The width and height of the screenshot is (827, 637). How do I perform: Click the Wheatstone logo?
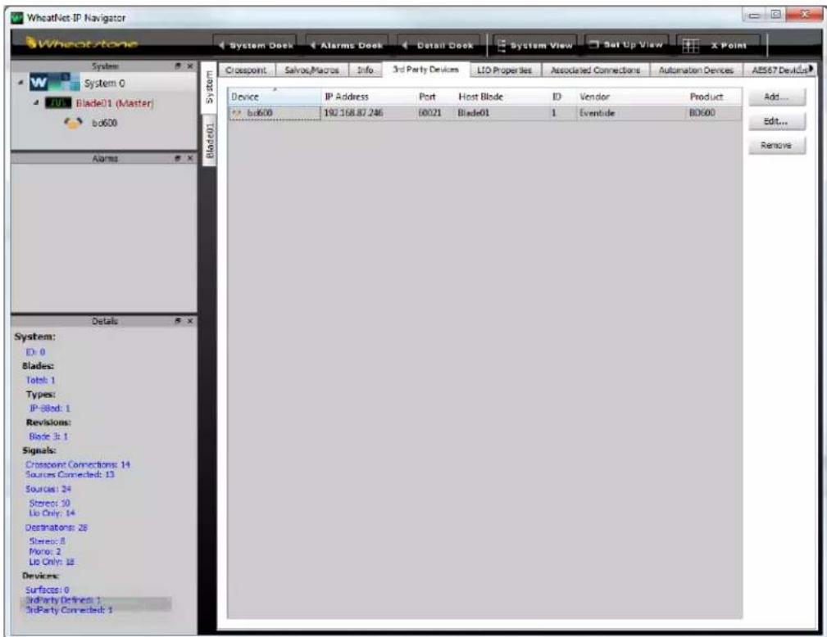click(82, 43)
